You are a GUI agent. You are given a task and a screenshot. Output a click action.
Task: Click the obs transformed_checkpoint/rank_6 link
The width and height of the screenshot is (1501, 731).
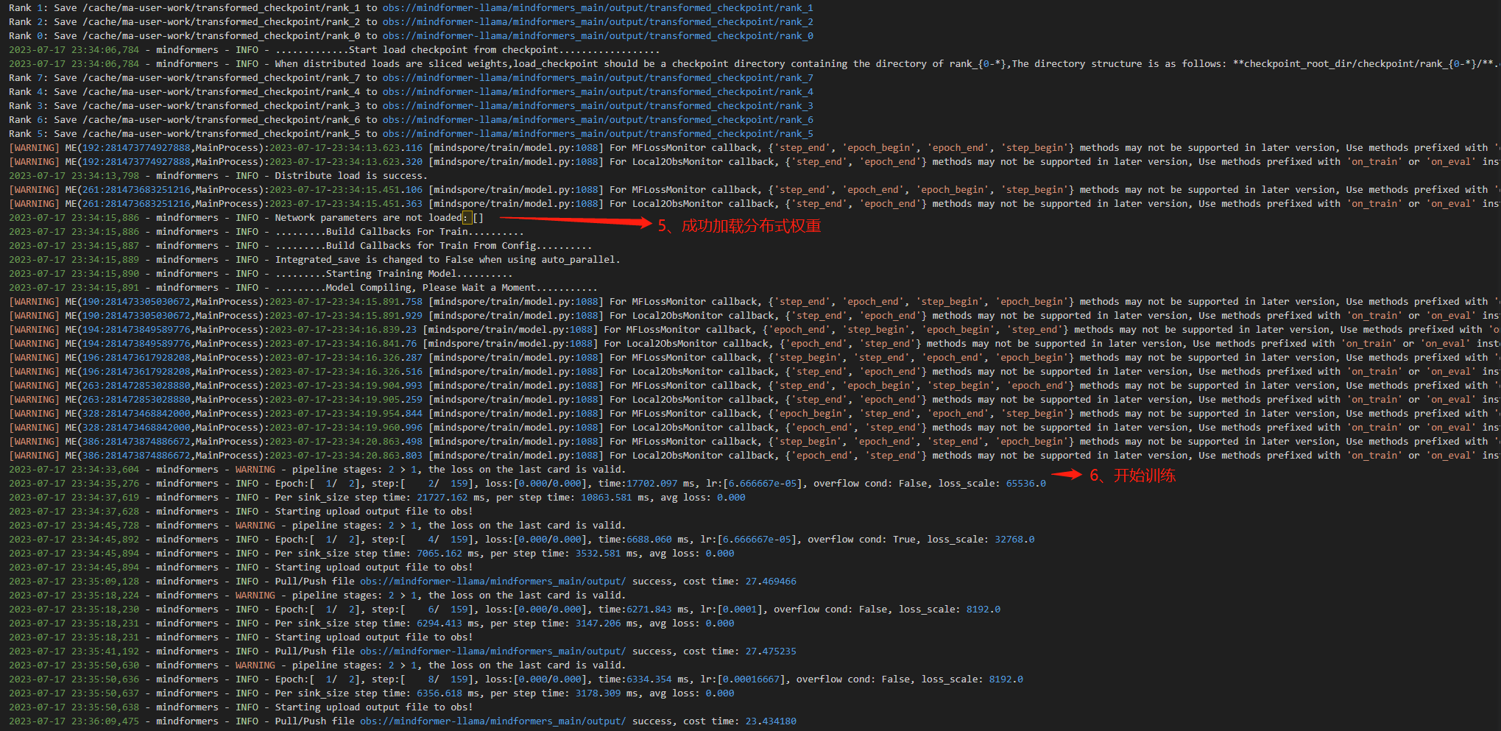click(x=598, y=119)
